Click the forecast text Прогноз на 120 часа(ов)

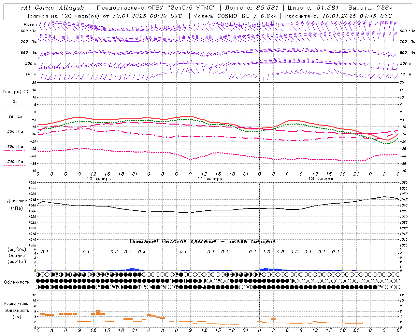tap(63, 16)
